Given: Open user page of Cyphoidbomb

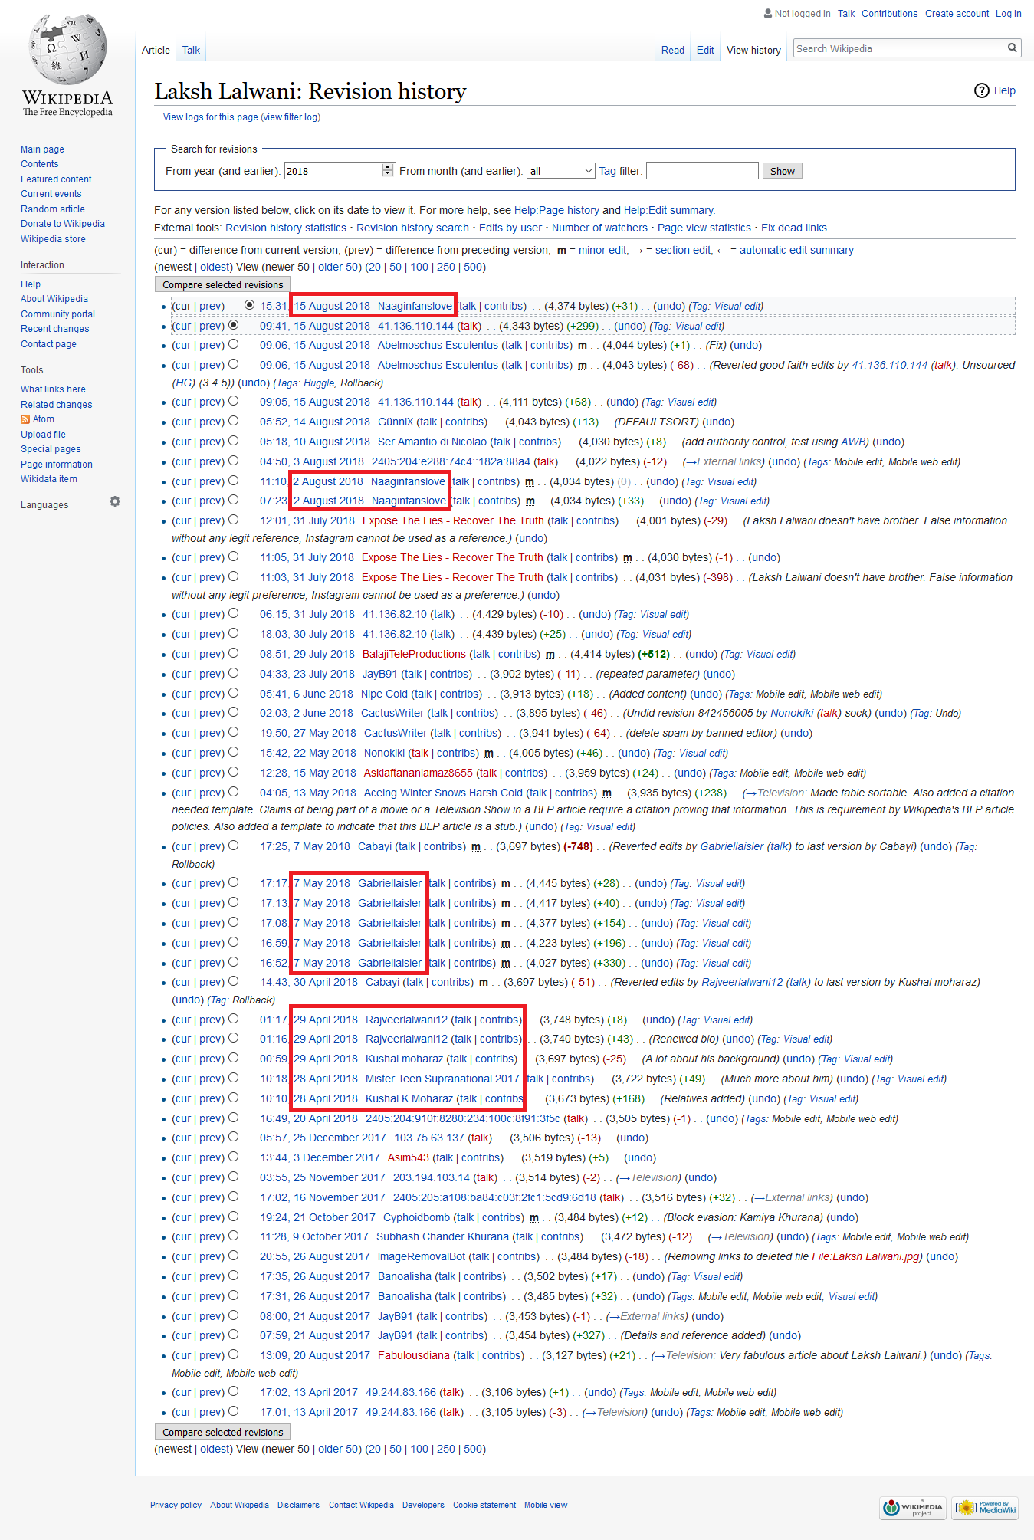Looking at the screenshot, I should coord(417,1217).
